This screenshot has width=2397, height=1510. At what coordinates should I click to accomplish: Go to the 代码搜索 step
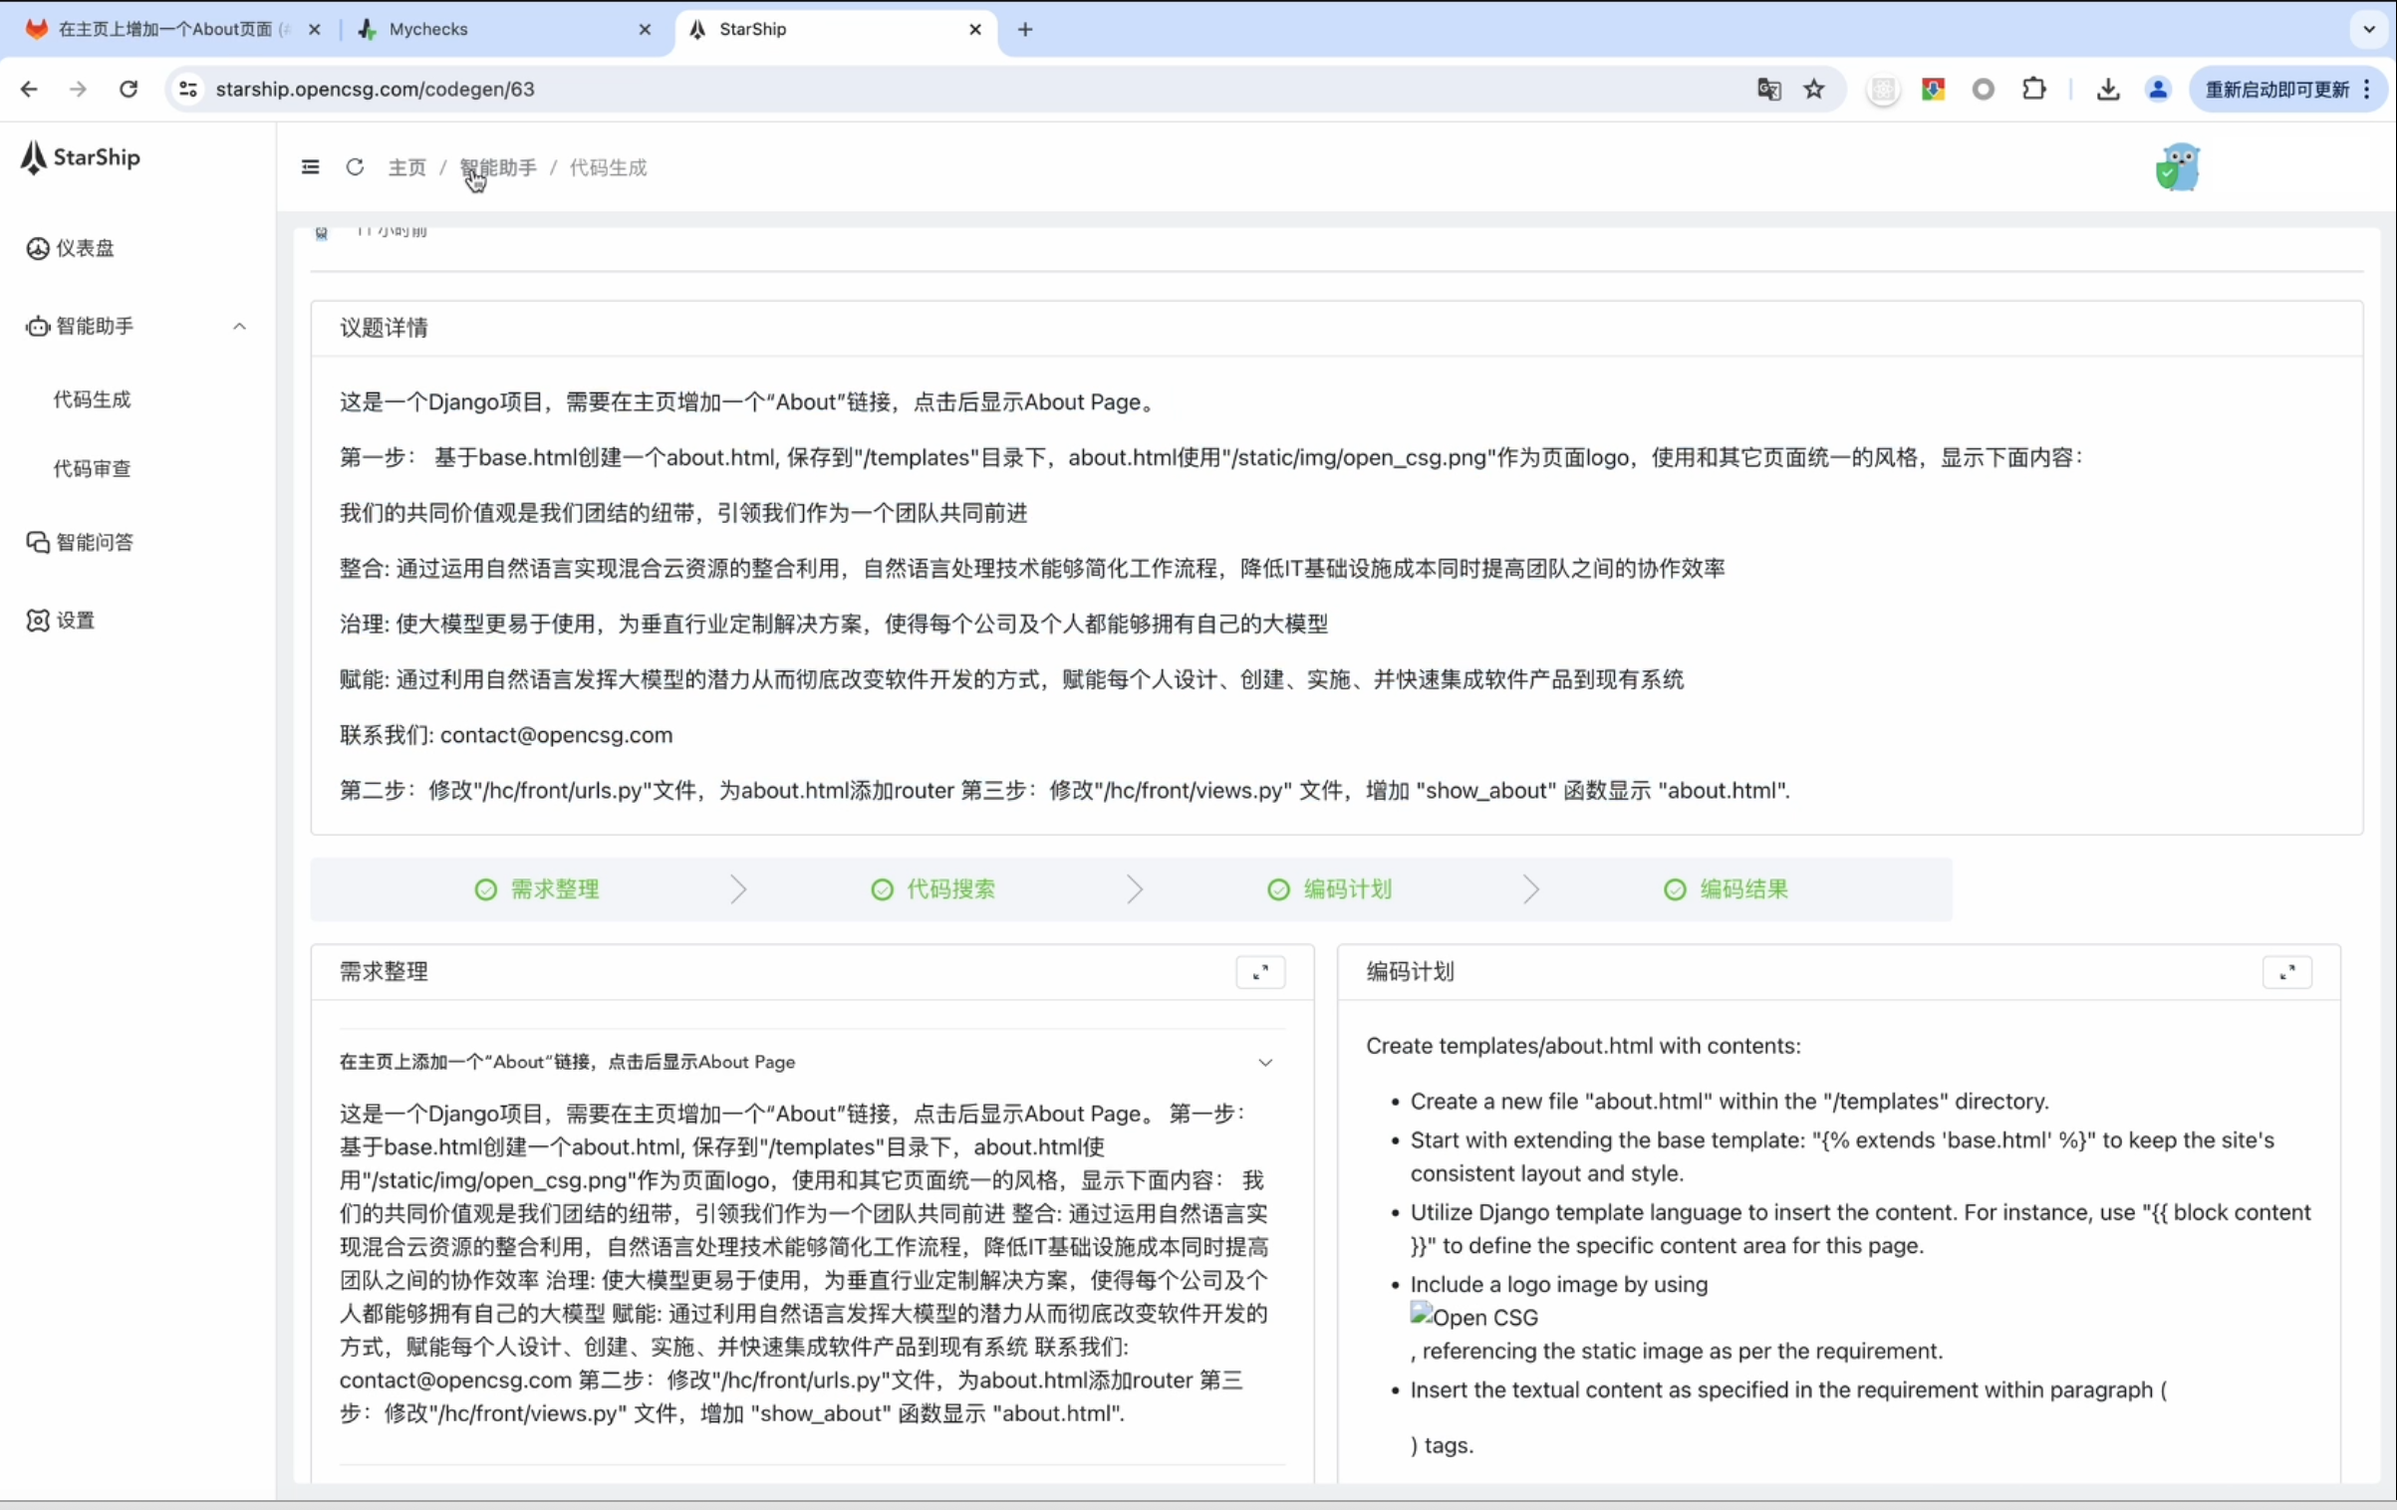(948, 889)
